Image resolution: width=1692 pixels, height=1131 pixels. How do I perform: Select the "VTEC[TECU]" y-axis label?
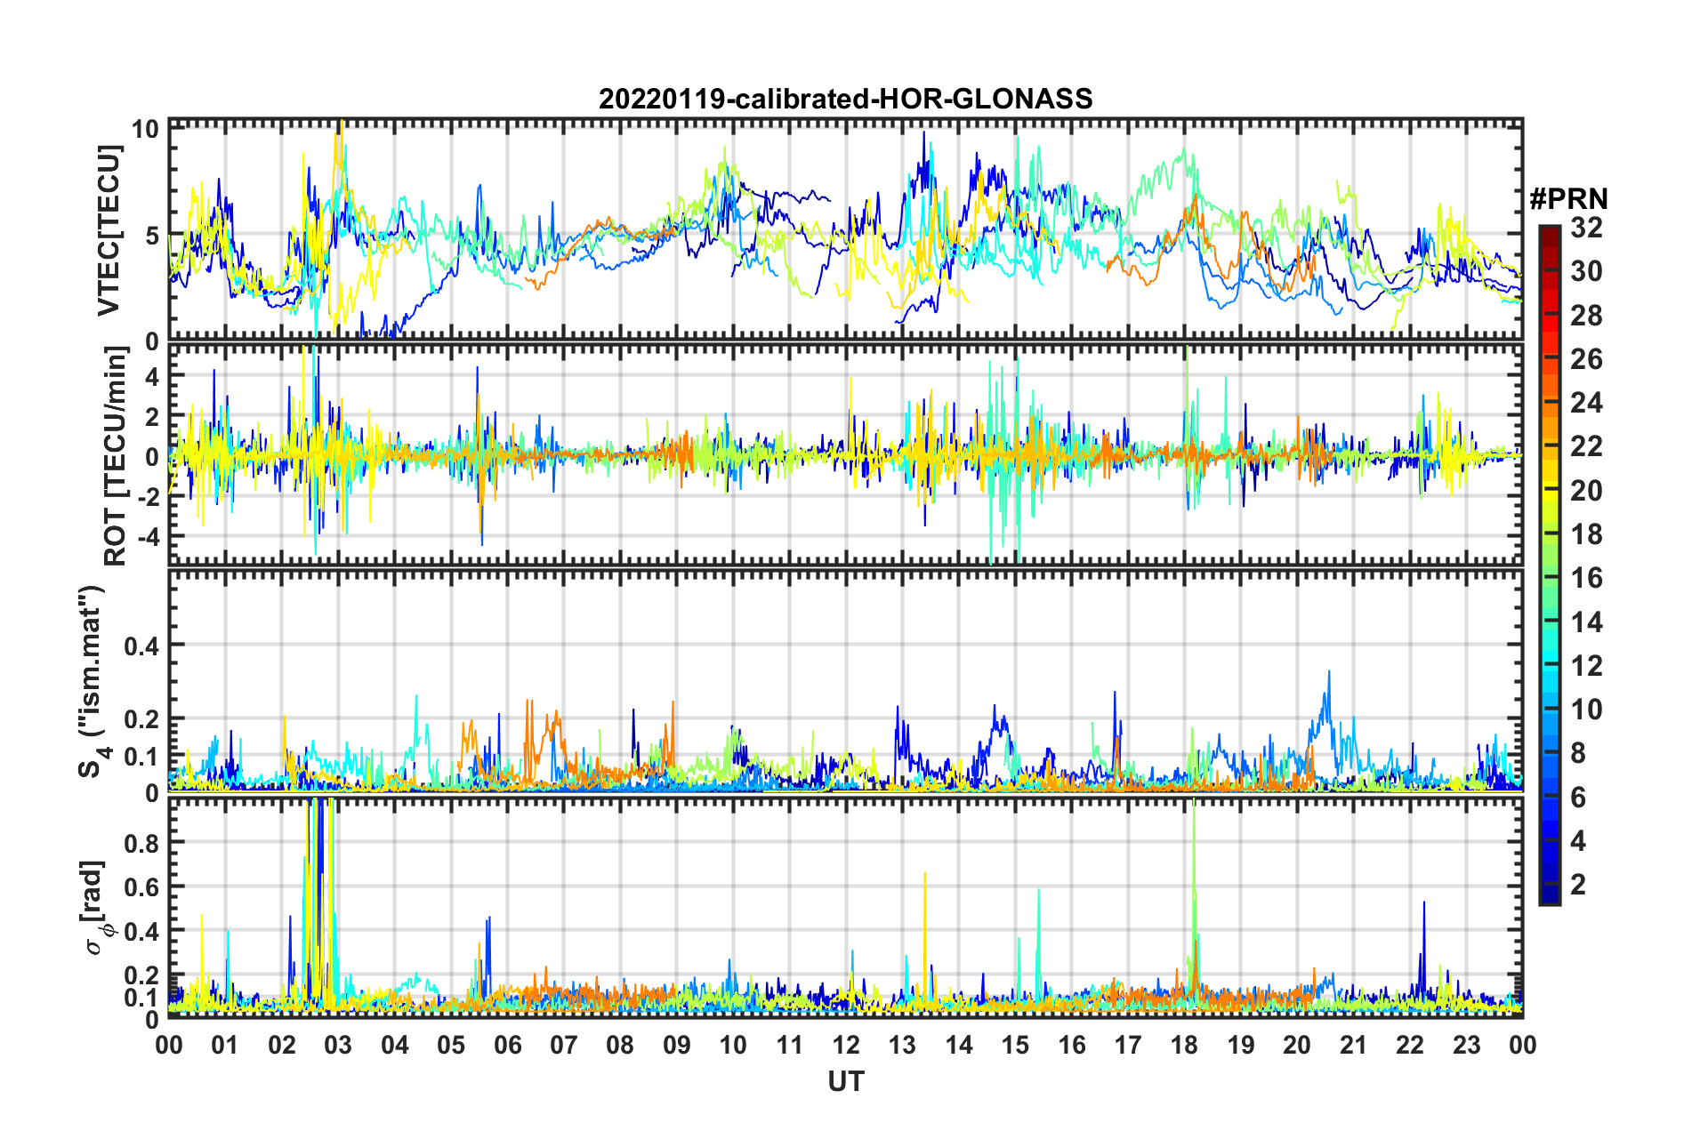click(109, 230)
